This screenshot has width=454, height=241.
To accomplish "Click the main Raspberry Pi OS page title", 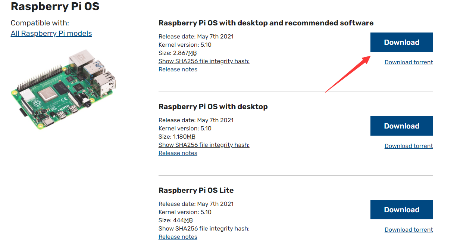I will pyautogui.click(x=55, y=6).
